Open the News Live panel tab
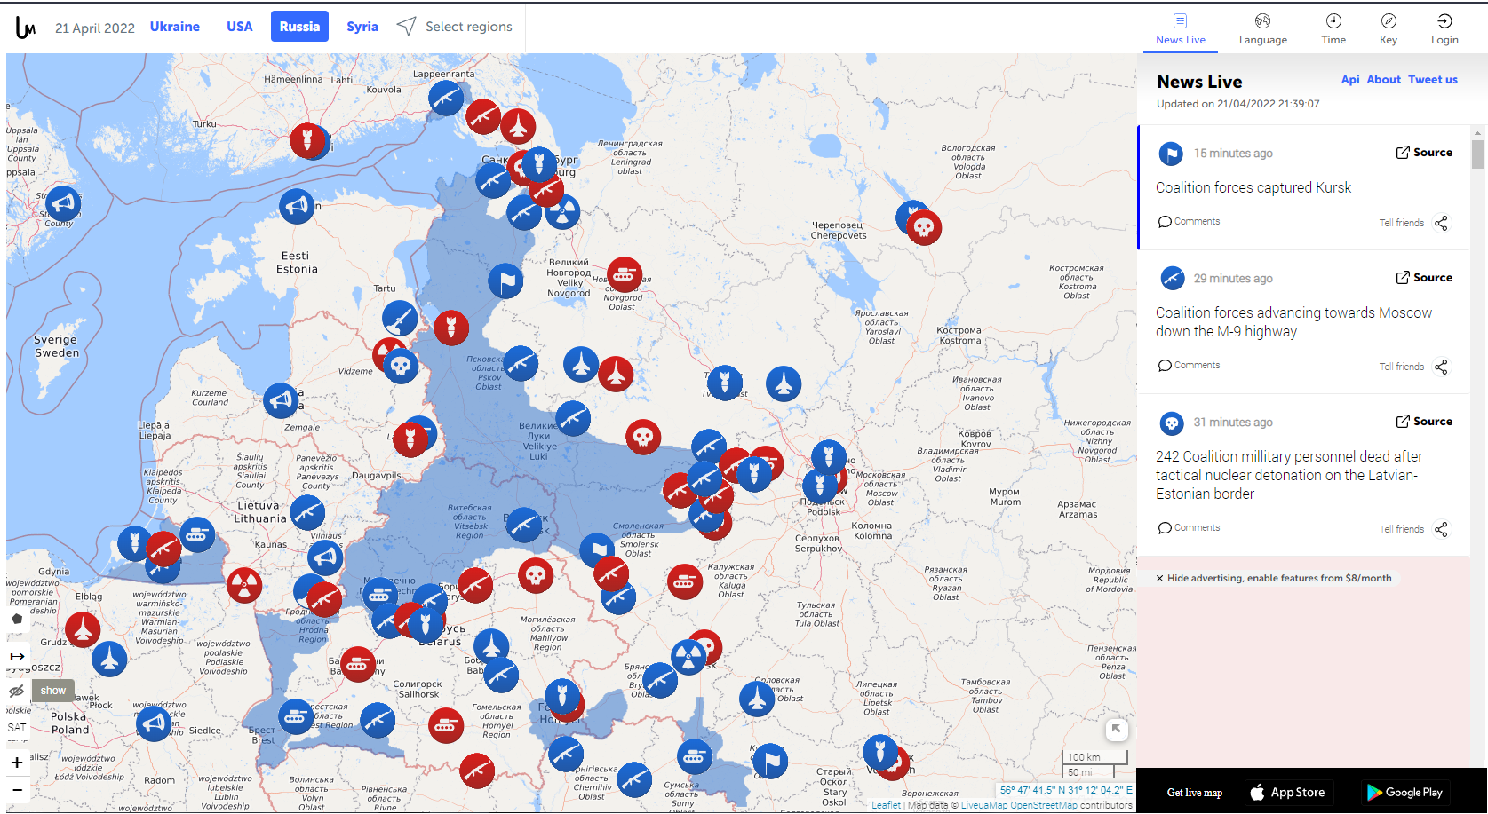Image resolution: width=1488 pixels, height=814 pixels. pyautogui.click(x=1181, y=29)
